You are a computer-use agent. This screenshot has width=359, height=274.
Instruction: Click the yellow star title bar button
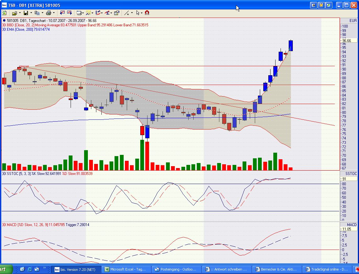tap(321, 5)
